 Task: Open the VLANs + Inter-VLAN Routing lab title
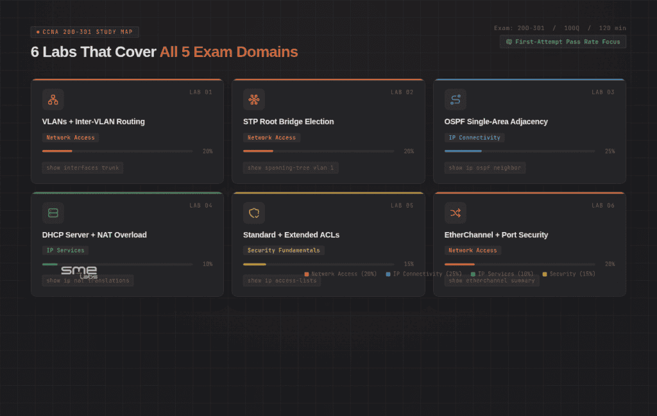(94, 121)
